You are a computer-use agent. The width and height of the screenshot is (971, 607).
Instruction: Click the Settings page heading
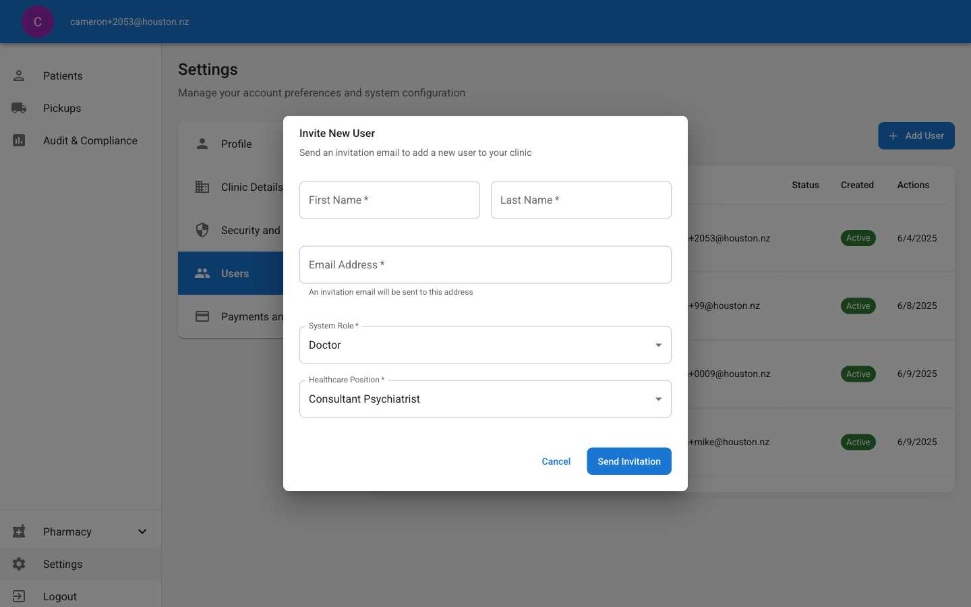[208, 69]
